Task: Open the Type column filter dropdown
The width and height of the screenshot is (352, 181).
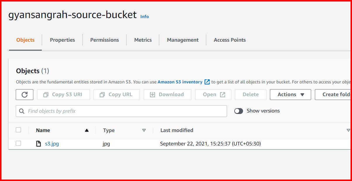Action: 144,130
